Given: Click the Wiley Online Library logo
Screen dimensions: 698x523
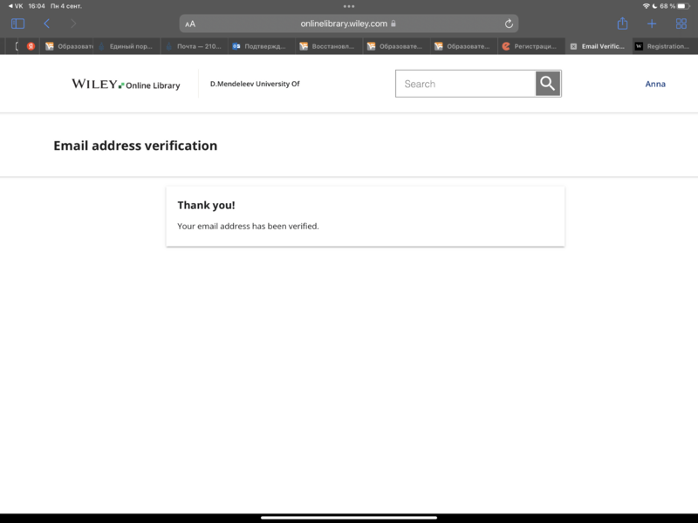Looking at the screenshot, I should tap(126, 85).
